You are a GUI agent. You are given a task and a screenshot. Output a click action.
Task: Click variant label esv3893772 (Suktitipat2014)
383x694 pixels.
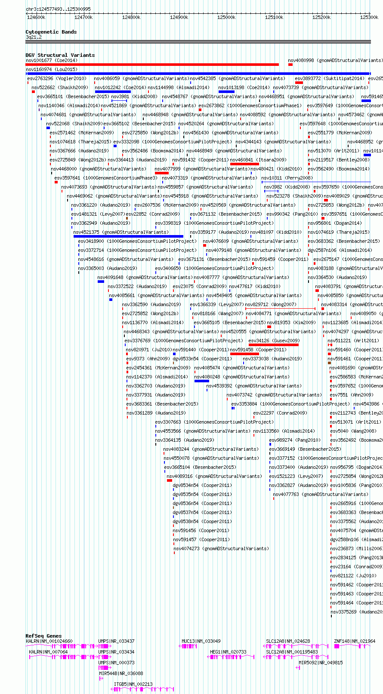tap(330, 78)
